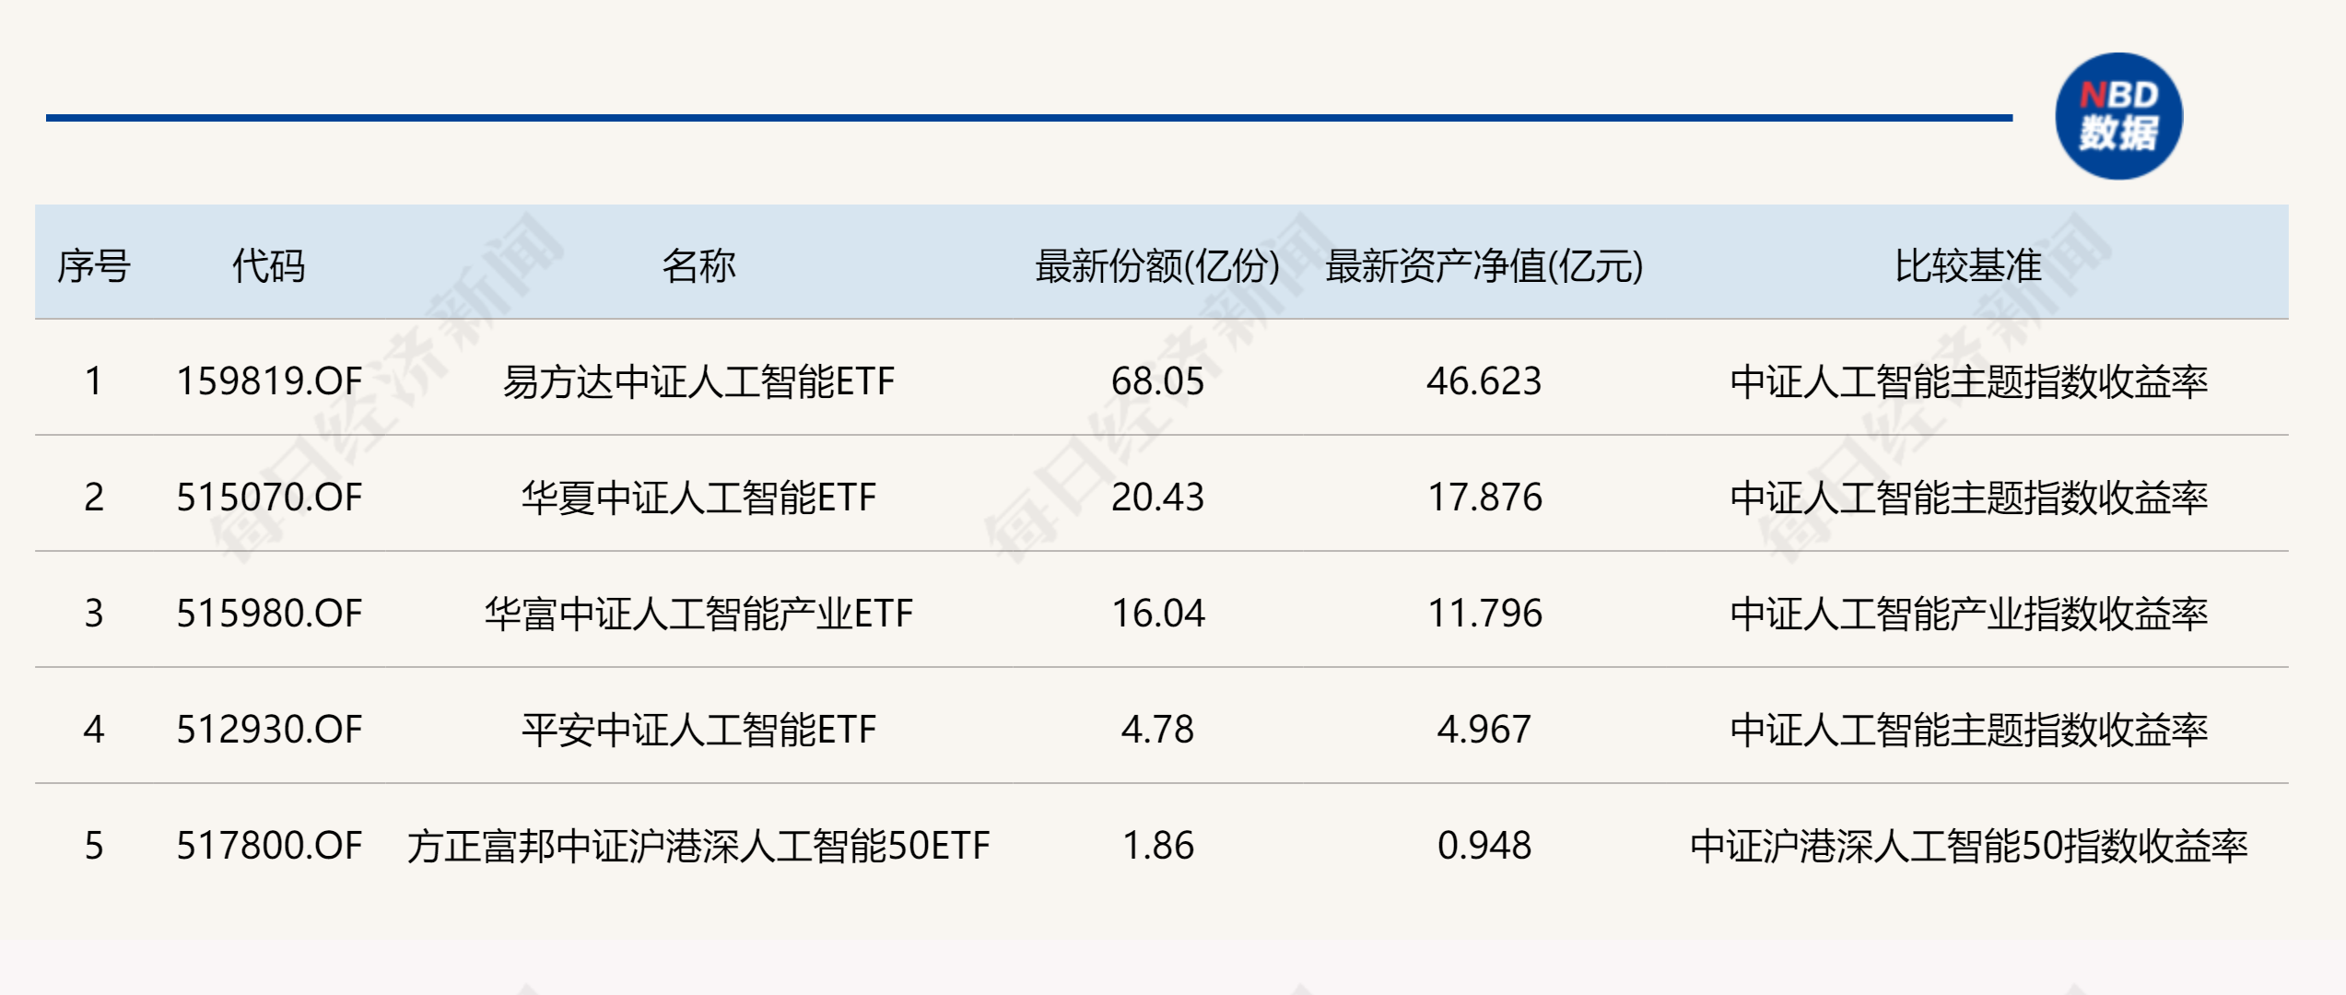Open 易方达中证人工智能ETF fund name
Viewport: 2346px width, 995px height.
(698, 380)
